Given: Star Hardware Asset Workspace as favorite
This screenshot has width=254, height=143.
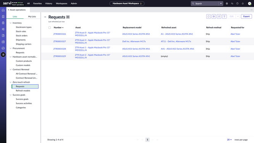Looking at the screenshot, I should [x=141, y=3].
